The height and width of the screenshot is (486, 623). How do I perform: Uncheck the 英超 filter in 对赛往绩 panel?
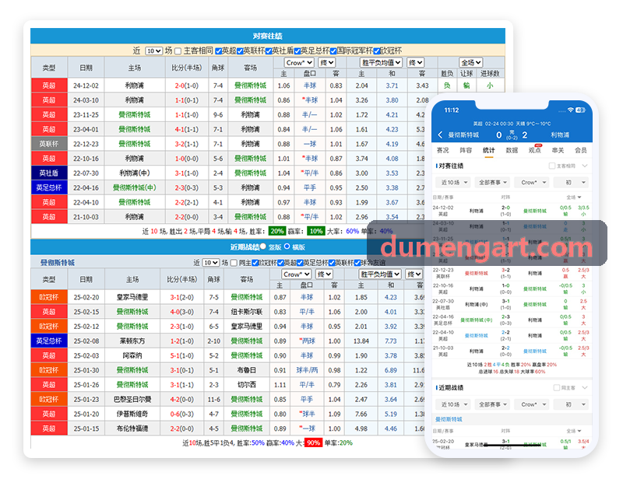click(x=218, y=51)
